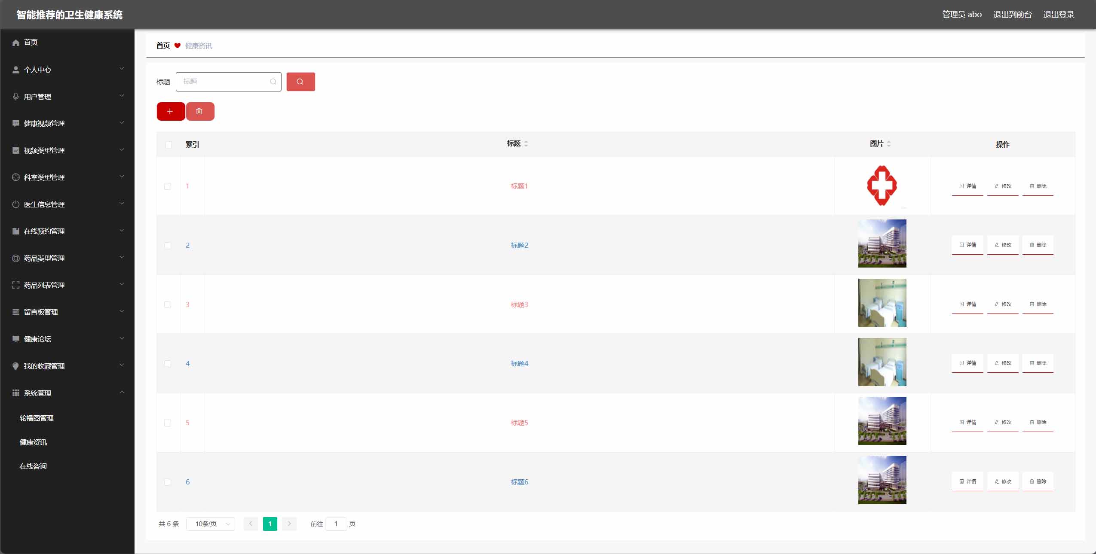Viewport: 1096px width, 554px height.
Task: Click the fullscreen-frame icon next to 药品列表管理
Action: click(16, 285)
